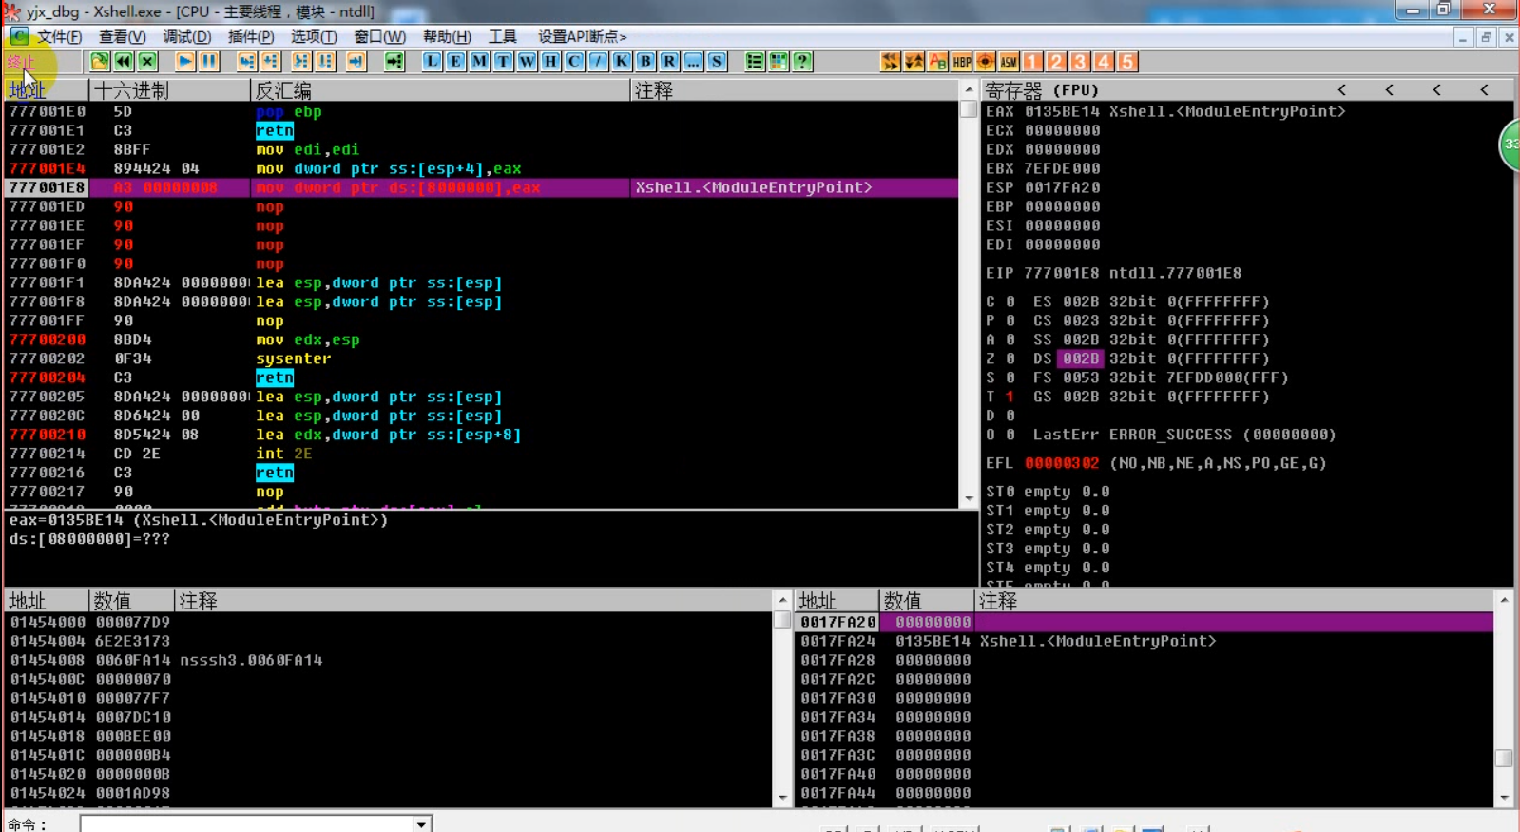1520x832 pixels.
Task: Open the 插件(P) menu
Action: click(251, 37)
